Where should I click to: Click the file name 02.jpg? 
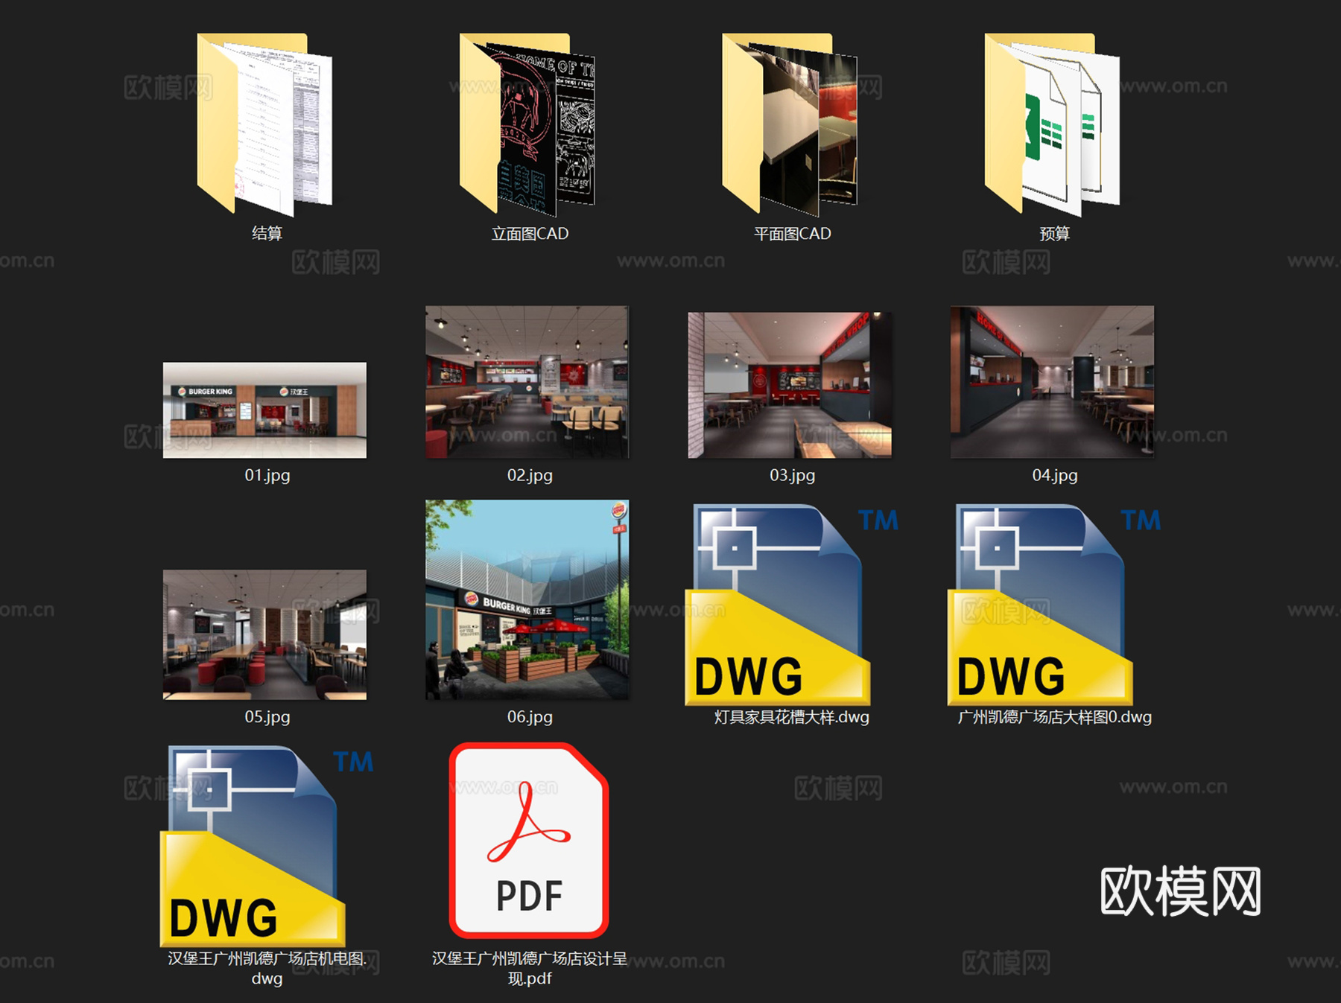[530, 475]
